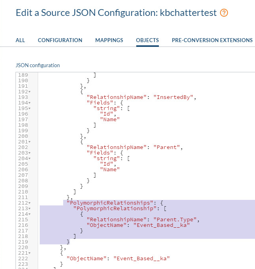
Task: Collapse PolymorphicRelationship array at line 213
Action: pyautogui.click(x=29, y=209)
